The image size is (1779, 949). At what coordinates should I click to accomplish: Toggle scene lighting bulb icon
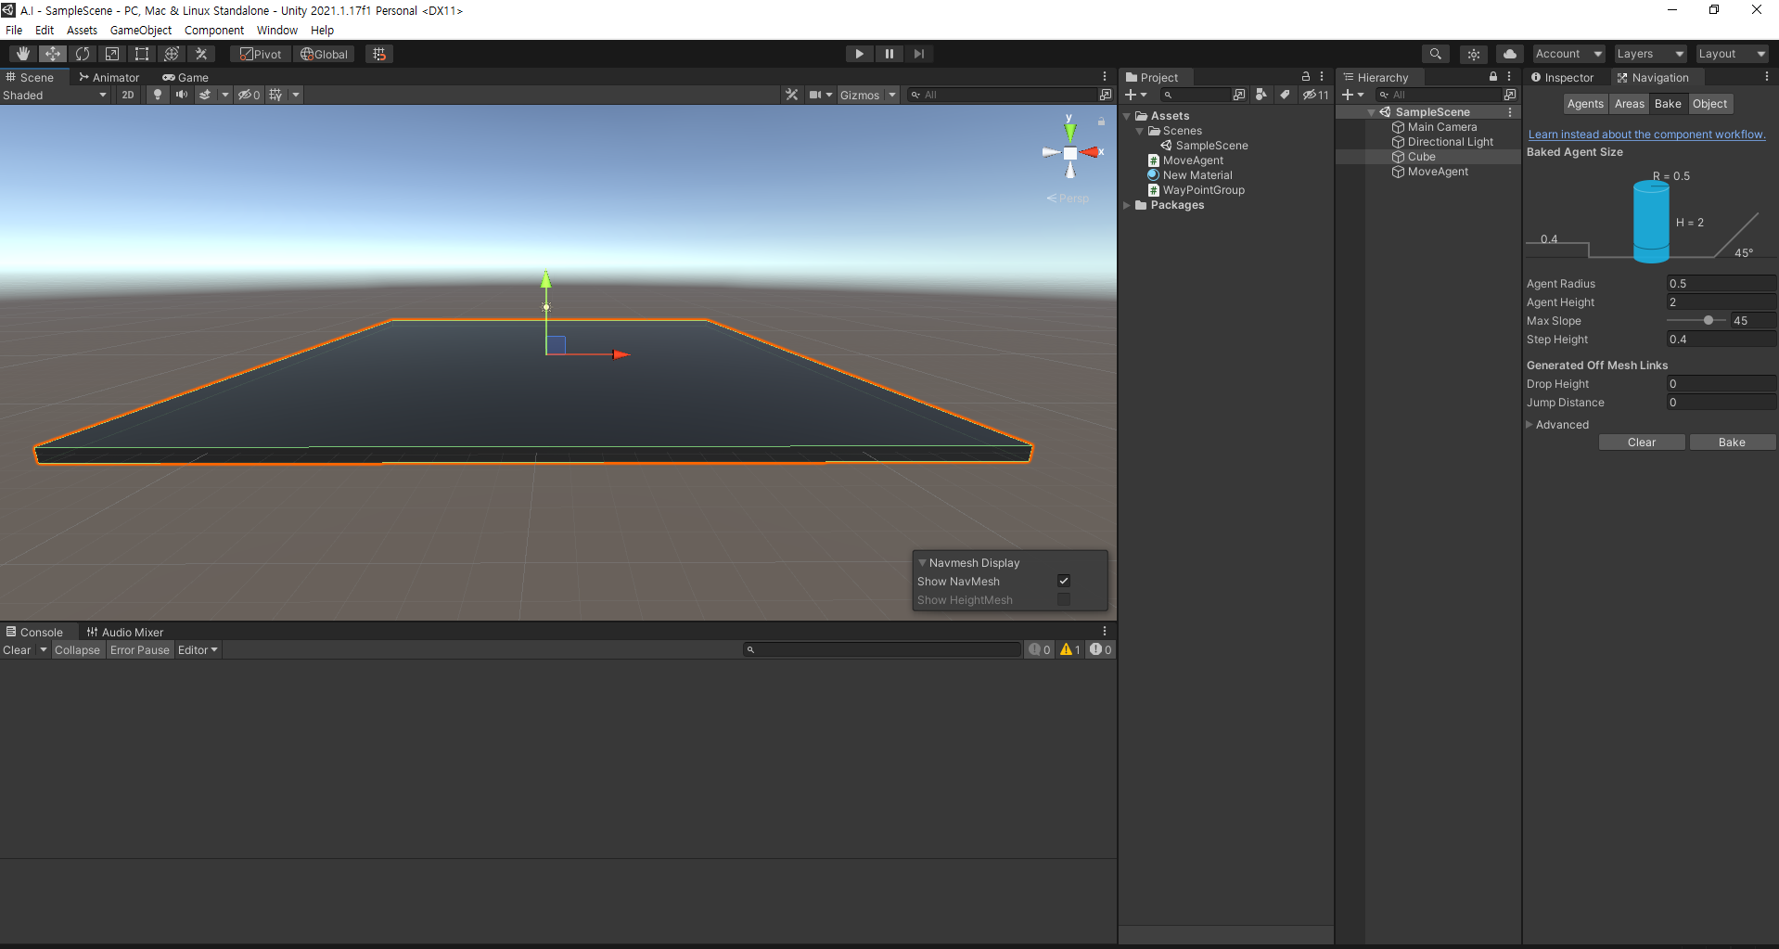tap(158, 95)
